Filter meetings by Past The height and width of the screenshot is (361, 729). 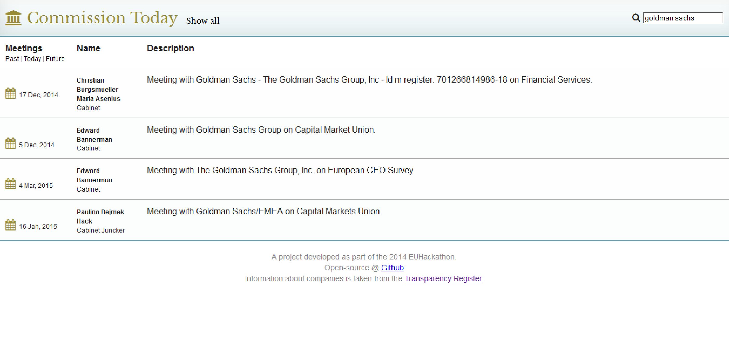pyautogui.click(x=12, y=59)
